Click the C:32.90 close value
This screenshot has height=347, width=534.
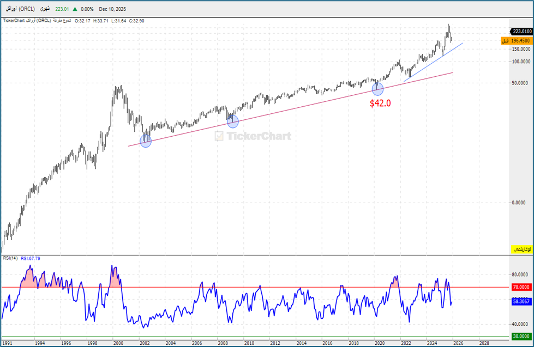click(x=136, y=21)
